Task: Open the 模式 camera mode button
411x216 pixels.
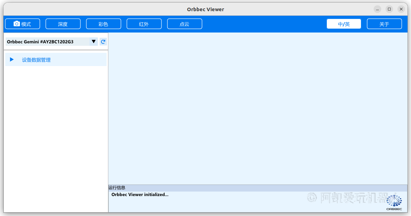Action: (22, 24)
